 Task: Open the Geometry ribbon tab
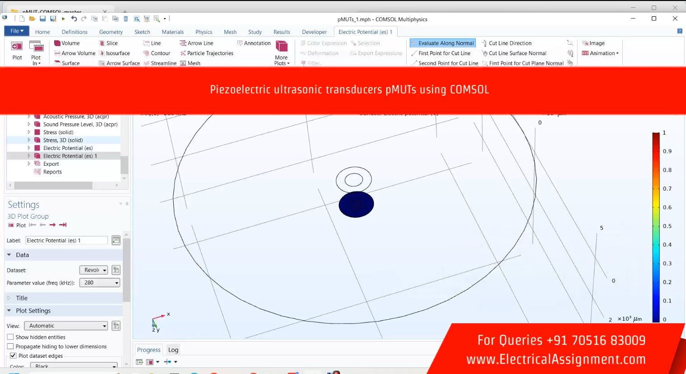(x=111, y=32)
